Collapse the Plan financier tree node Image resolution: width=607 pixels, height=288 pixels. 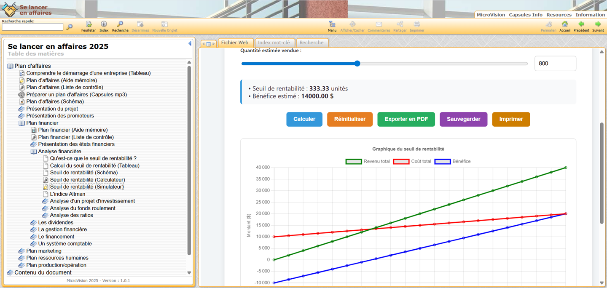(x=22, y=123)
